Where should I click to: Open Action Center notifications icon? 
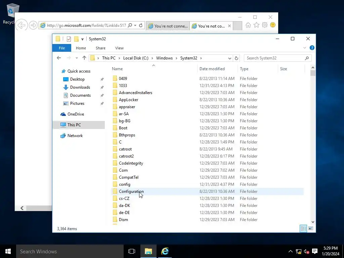[315, 251]
